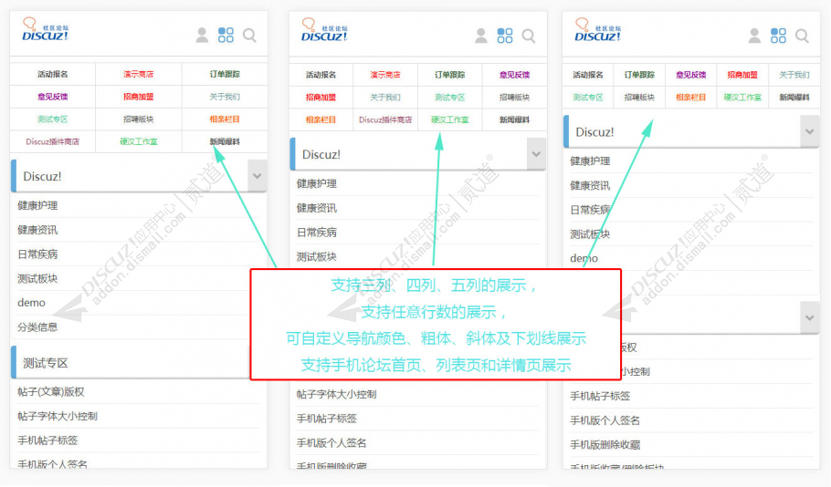Select 招商加盟 nav item in four-column screen
The width and height of the screenshot is (831, 487).
tap(321, 98)
